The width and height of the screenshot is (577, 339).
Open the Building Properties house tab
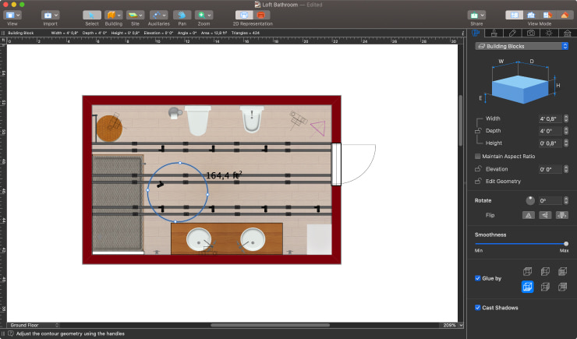[567, 33]
